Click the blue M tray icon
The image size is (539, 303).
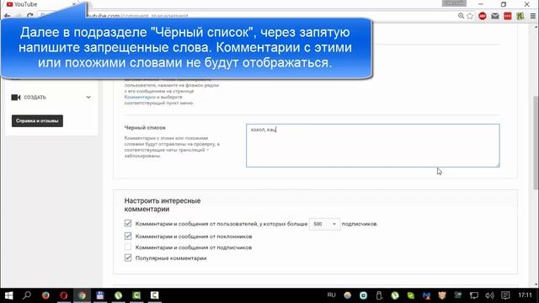tap(427, 295)
